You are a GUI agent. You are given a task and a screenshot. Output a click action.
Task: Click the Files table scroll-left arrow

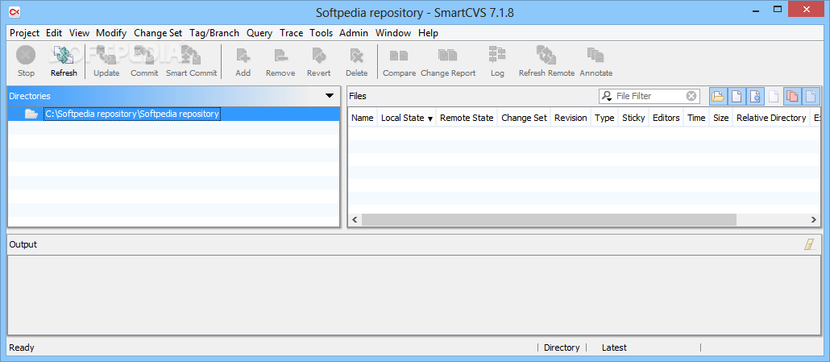pyautogui.click(x=355, y=219)
